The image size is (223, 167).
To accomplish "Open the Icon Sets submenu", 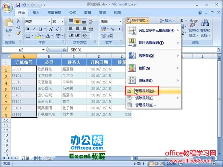I will (x=153, y=81).
